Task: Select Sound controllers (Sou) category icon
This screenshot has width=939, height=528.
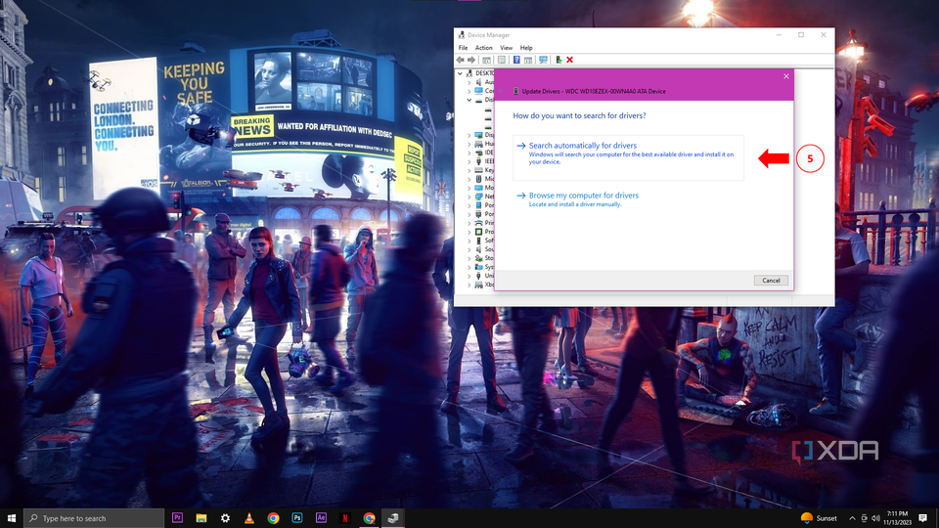Action: pos(479,249)
